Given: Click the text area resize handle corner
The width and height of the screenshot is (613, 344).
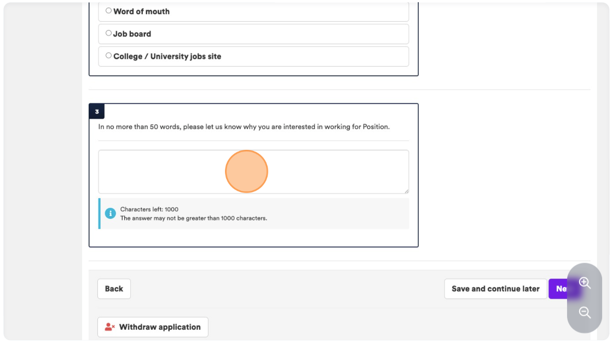Looking at the screenshot, I should click(x=407, y=191).
